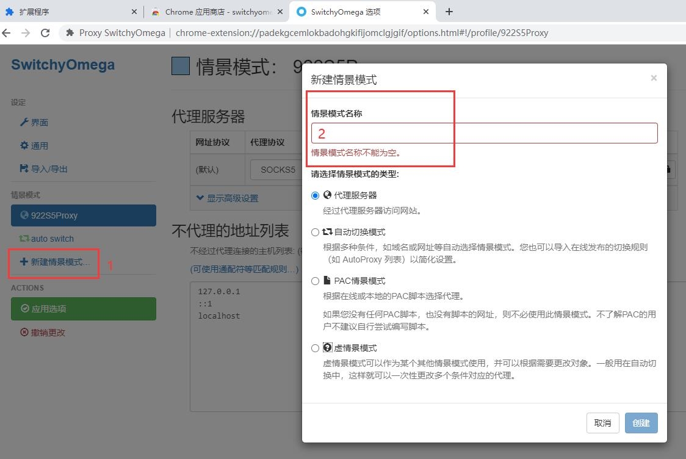This screenshot has width=686, height=459.
Task: Click the 创建 button
Action: coord(641,423)
